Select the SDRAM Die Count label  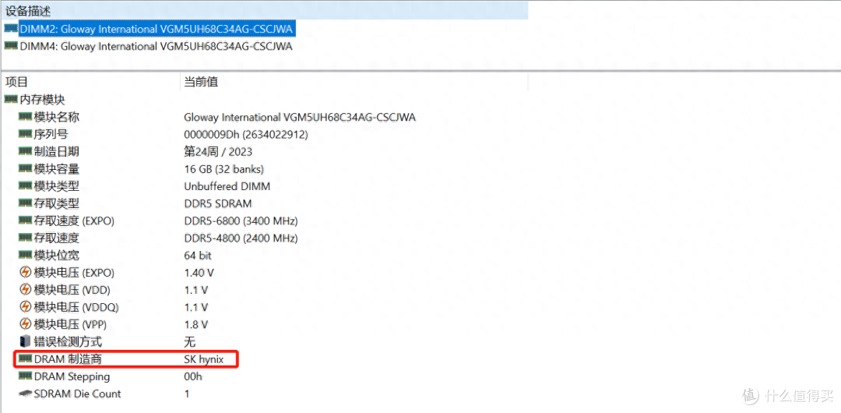click(x=78, y=394)
